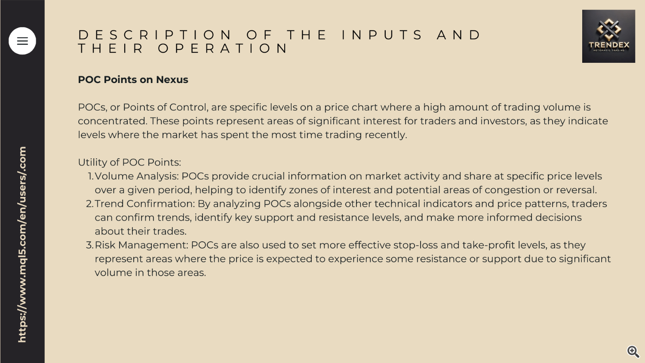Click list number marker '2.'
Screen dimensions: 645x363
[89, 203]
